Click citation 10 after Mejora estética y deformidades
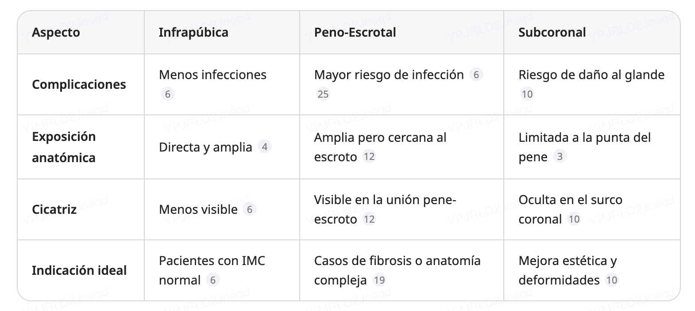The image size is (695, 311). (611, 280)
